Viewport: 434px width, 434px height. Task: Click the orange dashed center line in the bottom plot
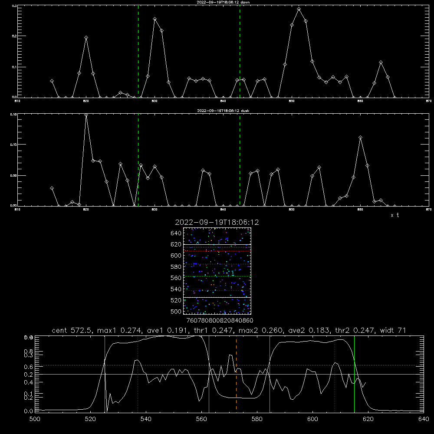point(237,374)
